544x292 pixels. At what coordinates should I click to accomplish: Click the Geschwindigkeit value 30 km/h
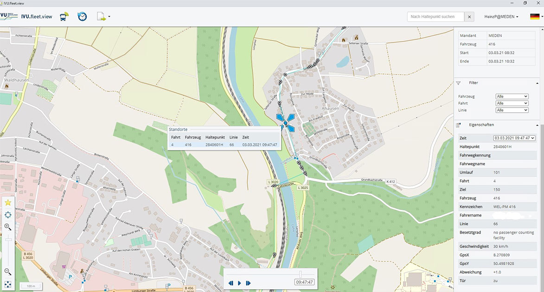[x=500, y=246]
